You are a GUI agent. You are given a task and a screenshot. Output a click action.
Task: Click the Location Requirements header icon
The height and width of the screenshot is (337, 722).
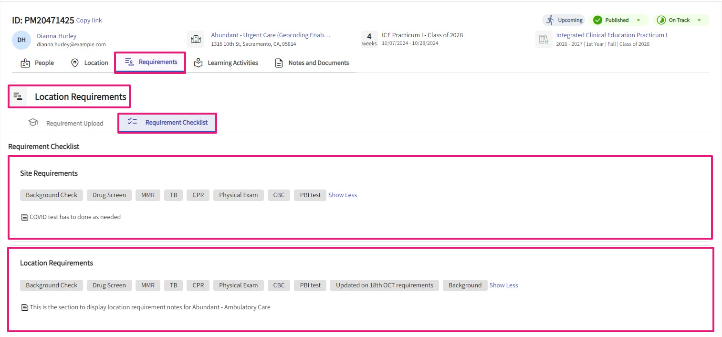pyautogui.click(x=18, y=97)
